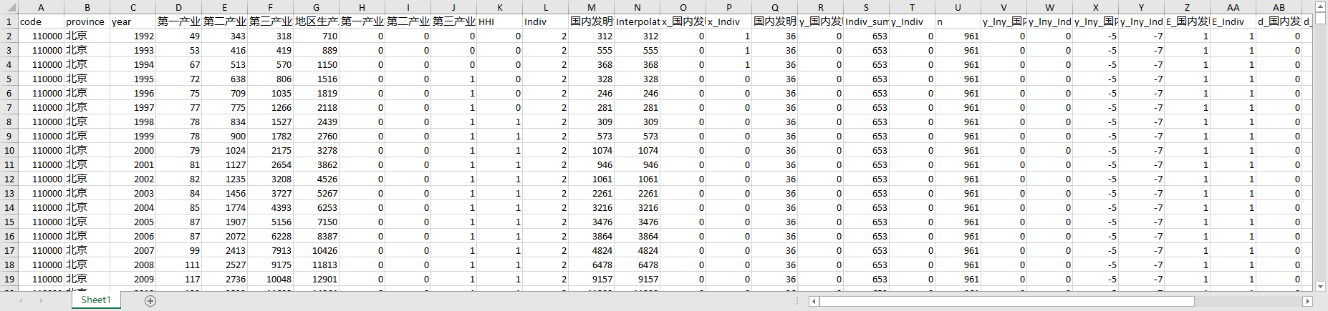This screenshot has height=311, width=1328.
Task: Select column K header
Action: pyautogui.click(x=499, y=7)
